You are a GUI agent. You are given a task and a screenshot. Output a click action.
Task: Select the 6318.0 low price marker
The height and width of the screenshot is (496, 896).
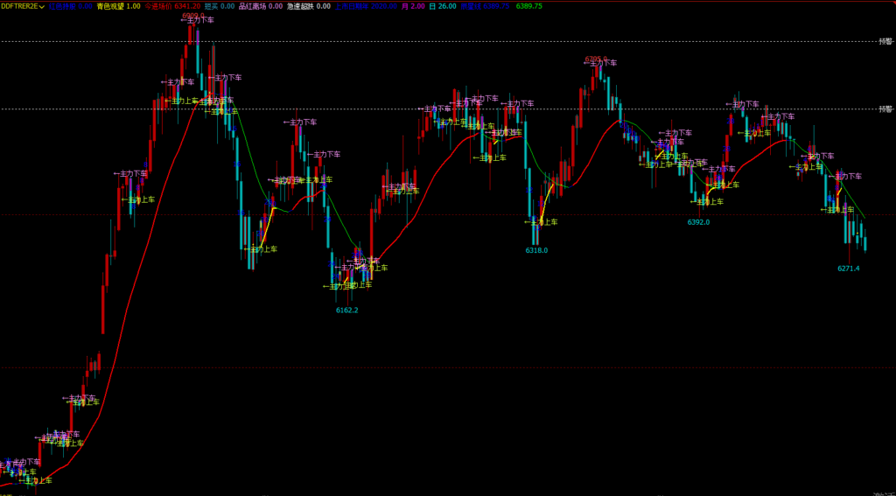(536, 250)
